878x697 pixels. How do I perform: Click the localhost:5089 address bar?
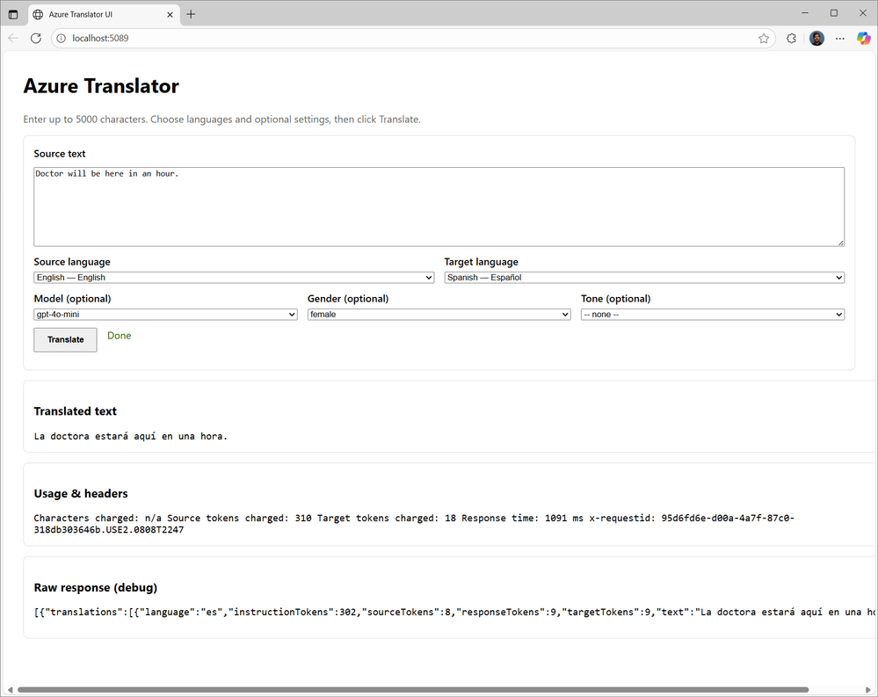414,38
